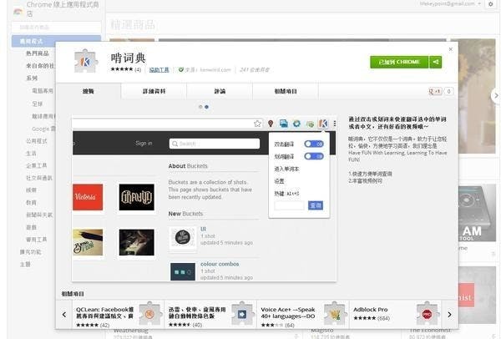This screenshot has height=339, width=501.
Task: Open the category link beside the rating
Action: coord(159,69)
